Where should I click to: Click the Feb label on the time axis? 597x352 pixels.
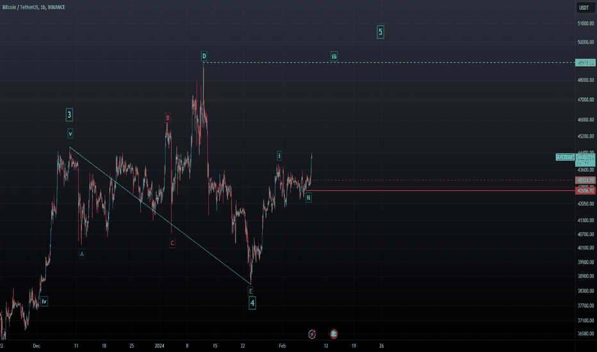coord(282,346)
